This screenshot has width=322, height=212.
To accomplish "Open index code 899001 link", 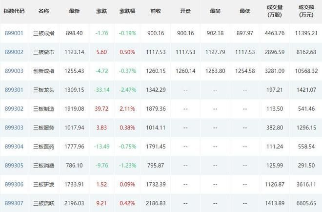I will pyautogui.click(x=14, y=33).
